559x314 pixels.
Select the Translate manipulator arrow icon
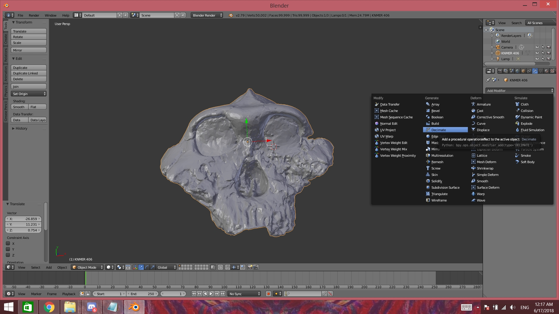tap(141, 267)
